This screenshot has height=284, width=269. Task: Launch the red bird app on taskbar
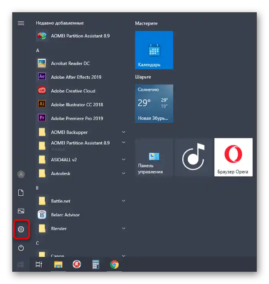tap(77, 265)
